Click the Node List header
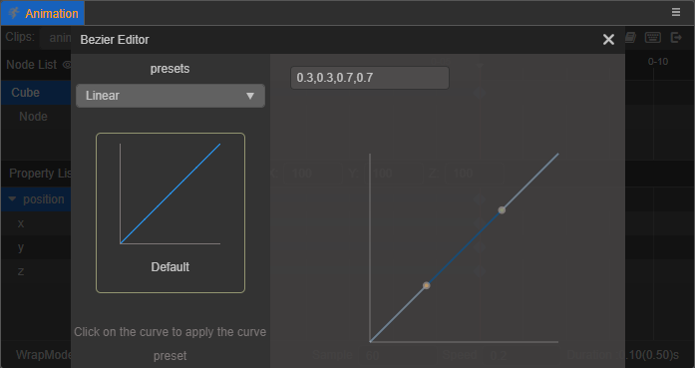The height and width of the screenshot is (368, 695). point(31,65)
